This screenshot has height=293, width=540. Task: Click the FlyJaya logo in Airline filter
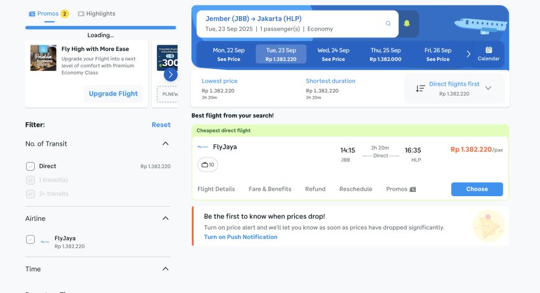point(45,241)
